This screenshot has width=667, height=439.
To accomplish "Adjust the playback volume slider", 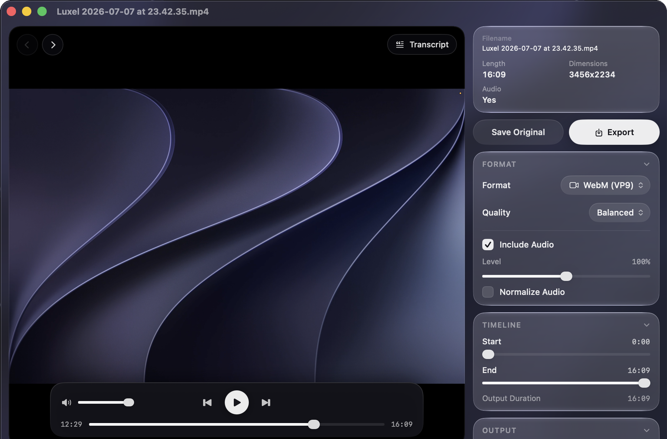I will tap(106, 402).
